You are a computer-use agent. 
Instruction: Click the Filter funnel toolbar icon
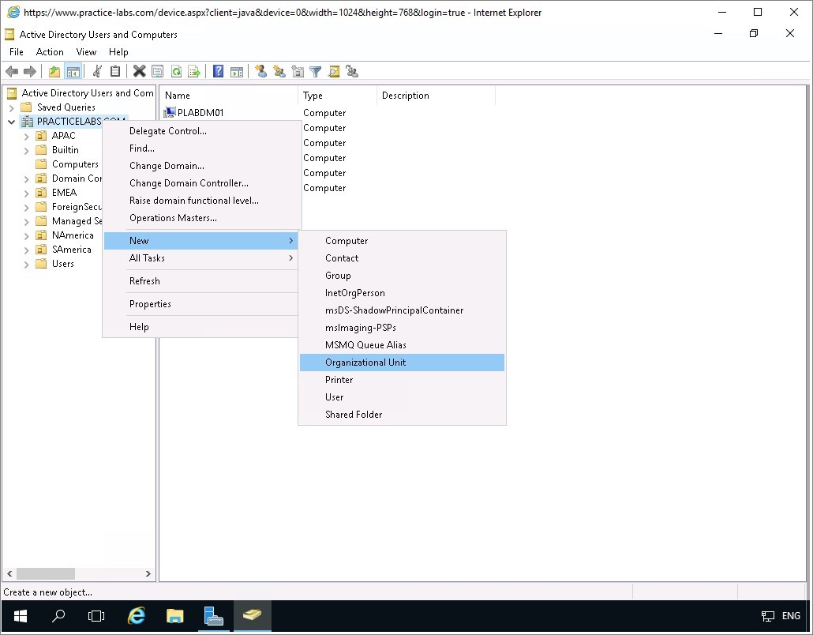click(x=316, y=72)
